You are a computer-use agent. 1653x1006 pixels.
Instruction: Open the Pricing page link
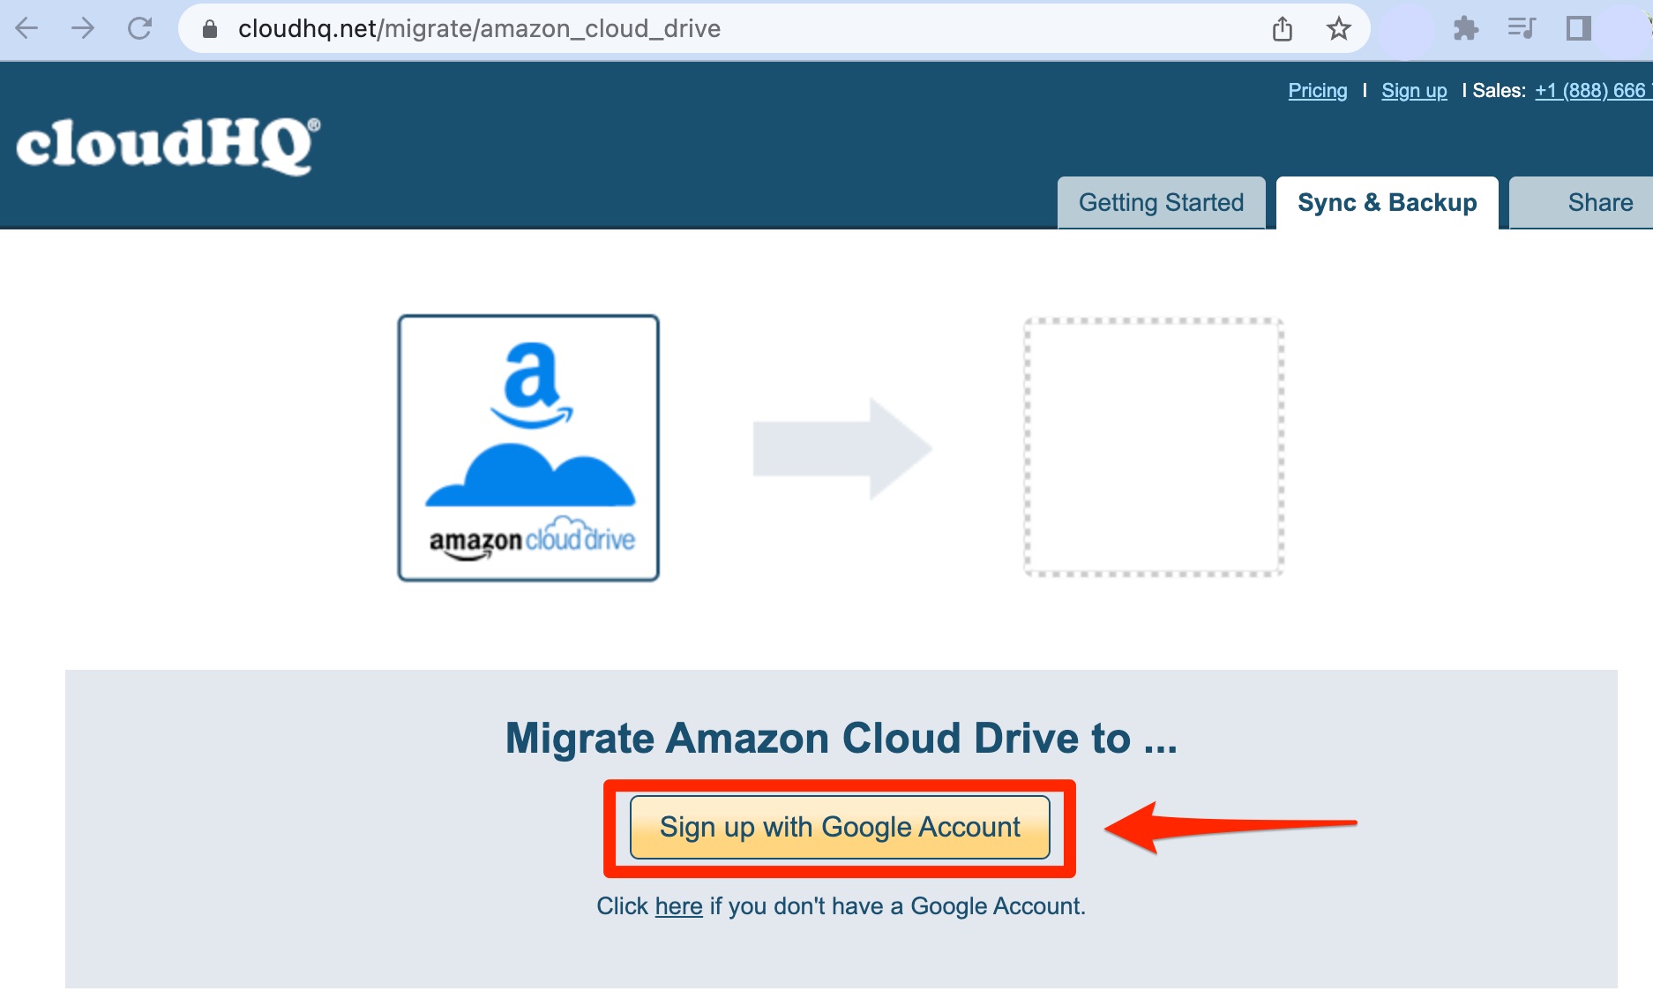point(1317,90)
